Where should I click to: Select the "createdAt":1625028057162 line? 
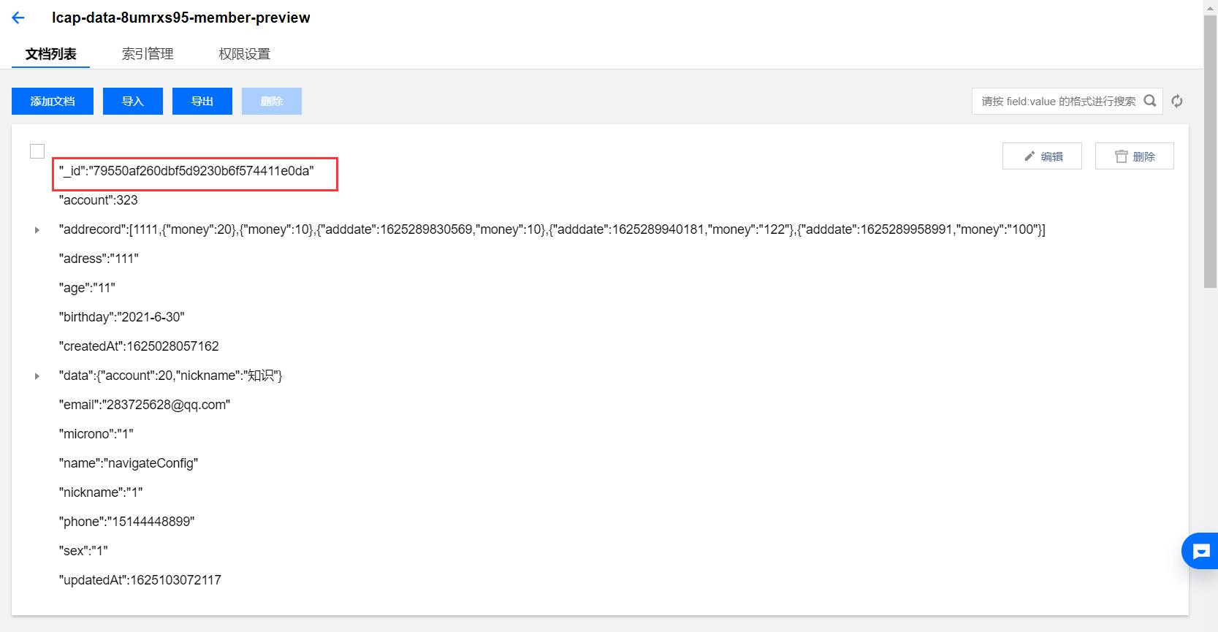click(x=139, y=346)
